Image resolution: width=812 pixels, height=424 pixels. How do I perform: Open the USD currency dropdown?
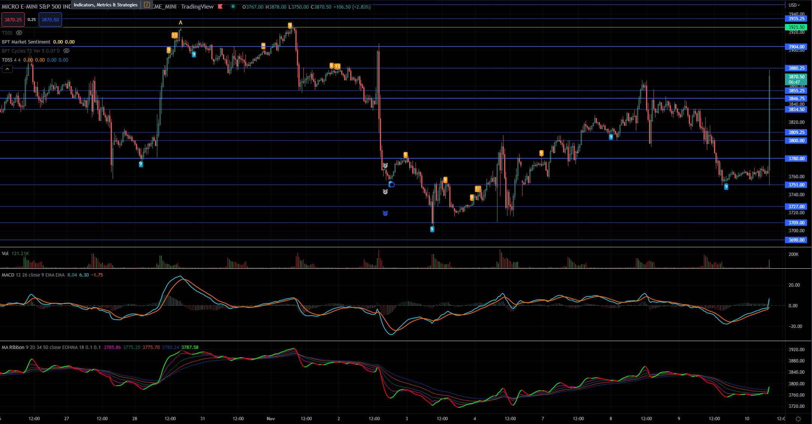tap(794, 5)
